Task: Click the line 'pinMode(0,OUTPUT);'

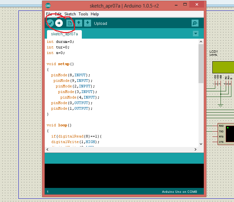Action: [72, 103]
